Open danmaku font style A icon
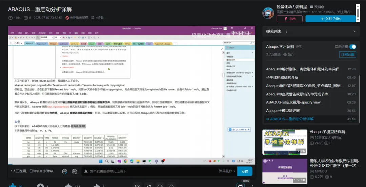The image size is (366, 187). tap(86, 171)
